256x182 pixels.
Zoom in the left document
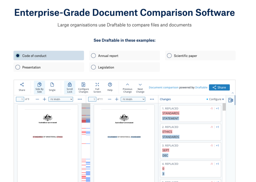tap(44, 99)
